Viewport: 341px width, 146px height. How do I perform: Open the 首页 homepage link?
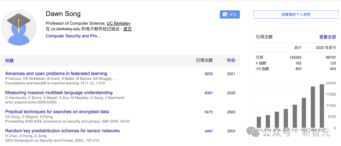127,29
